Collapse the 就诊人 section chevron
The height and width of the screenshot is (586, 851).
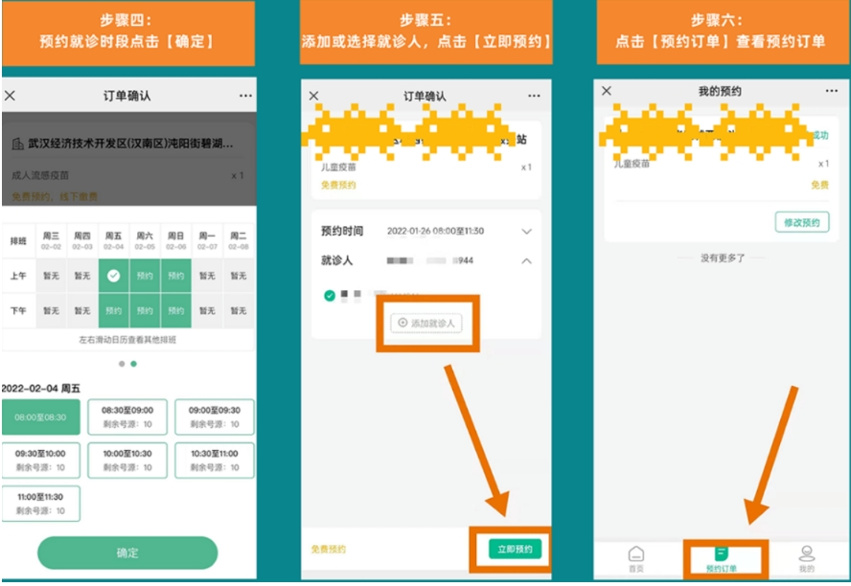point(526,260)
